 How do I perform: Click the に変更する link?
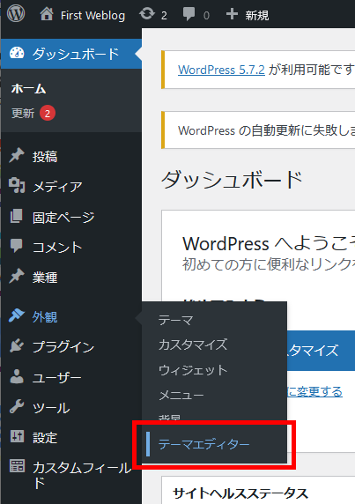(314, 391)
